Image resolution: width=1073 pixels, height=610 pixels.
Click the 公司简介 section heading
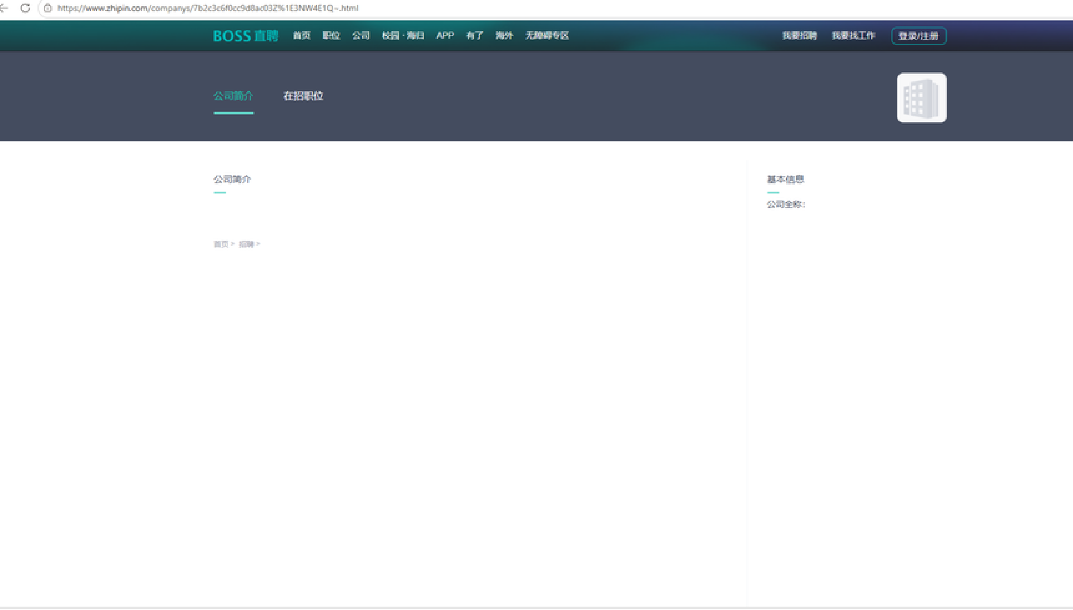(x=232, y=180)
